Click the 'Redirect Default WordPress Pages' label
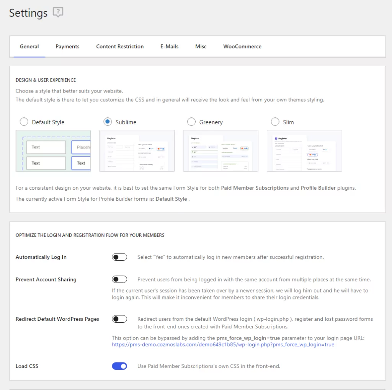This screenshot has height=390, width=392. coord(57,319)
